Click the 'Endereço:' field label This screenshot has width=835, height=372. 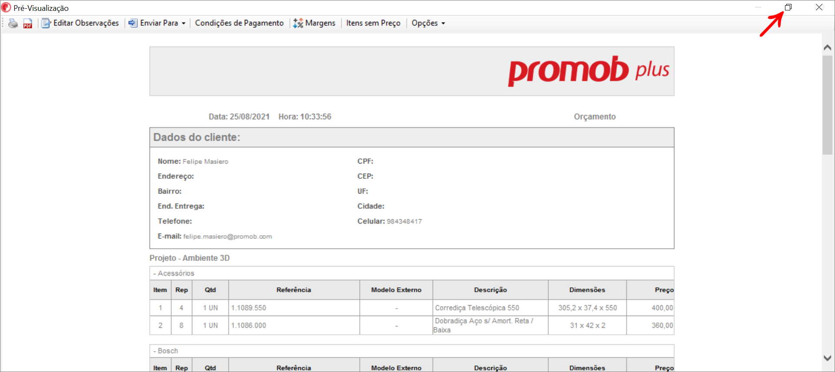(x=176, y=176)
